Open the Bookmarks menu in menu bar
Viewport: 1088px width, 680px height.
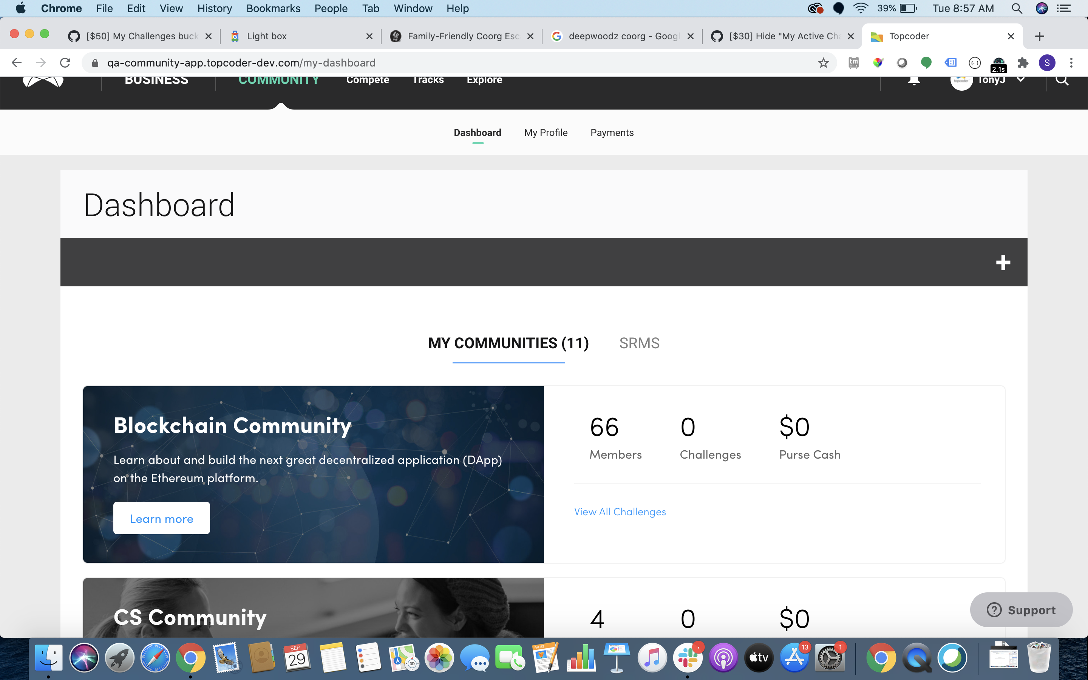click(273, 9)
